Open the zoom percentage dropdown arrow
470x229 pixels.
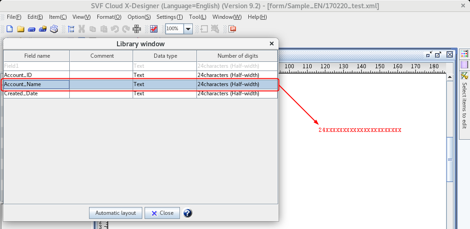click(188, 29)
